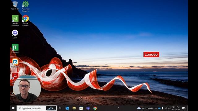This screenshot has width=198, height=111.
Task: Open the volume speaker tray icon
Action: pyautogui.click(x=169, y=108)
